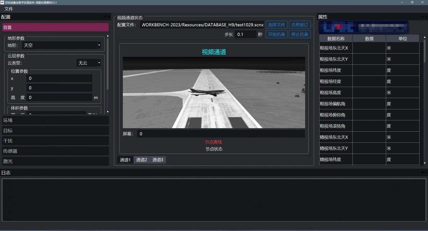Screen dimensions: 428x231
Task: Select the 粗视场偏航角 row
Action: coord(369,104)
